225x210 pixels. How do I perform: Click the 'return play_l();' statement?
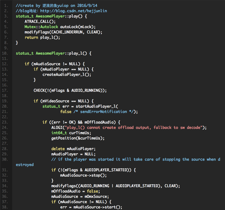pyautogui.click(x=42, y=37)
